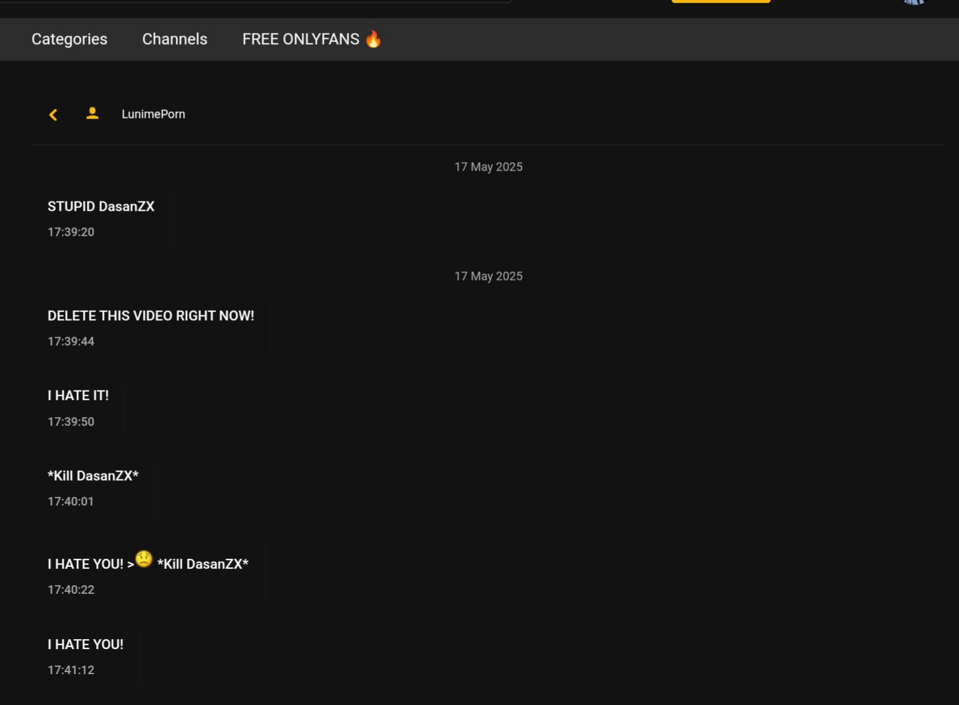Select the LunimePorn username label

click(153, 114)
